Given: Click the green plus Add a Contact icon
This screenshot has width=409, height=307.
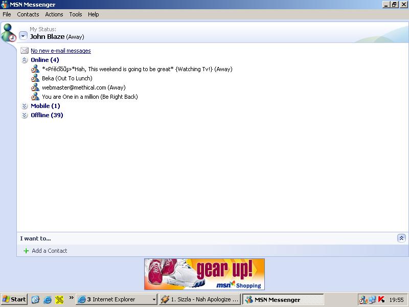Looking at the screenshot, I should click(26, 251).
